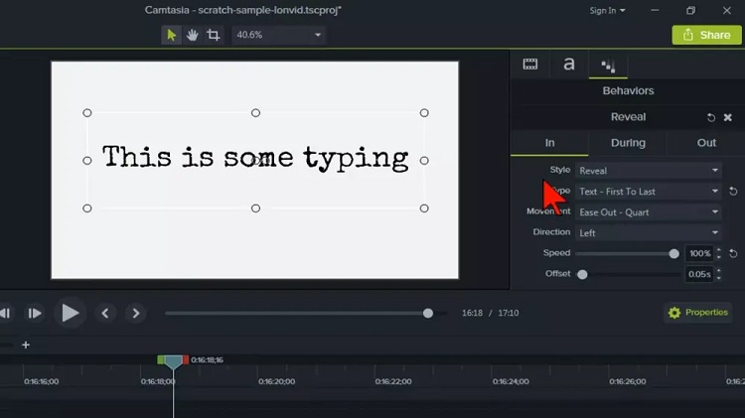
Task: Add a new track with plus icon
Action: tap(26, 345)
